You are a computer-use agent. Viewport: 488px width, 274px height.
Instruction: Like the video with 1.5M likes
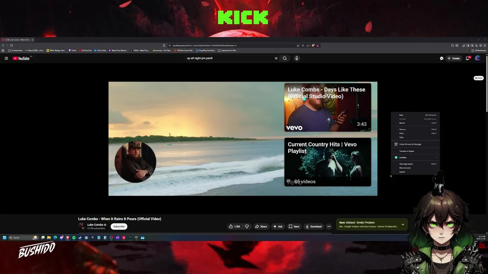[234, 226]
